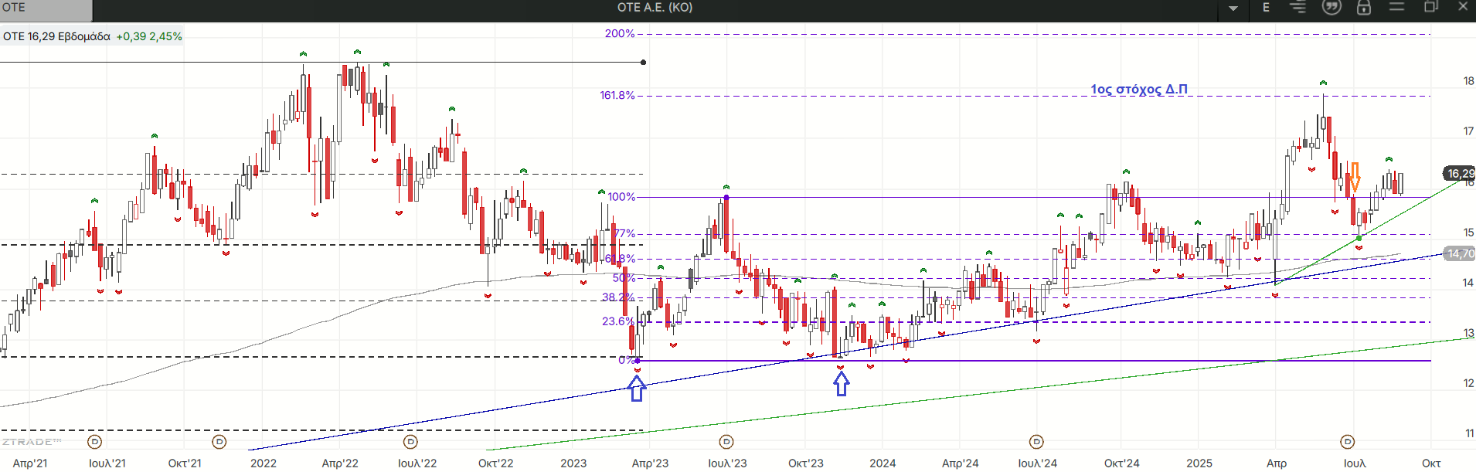
Task: Select the 0% Fibonacci level label
Action: pyautogui.click(x=627, y=360)
